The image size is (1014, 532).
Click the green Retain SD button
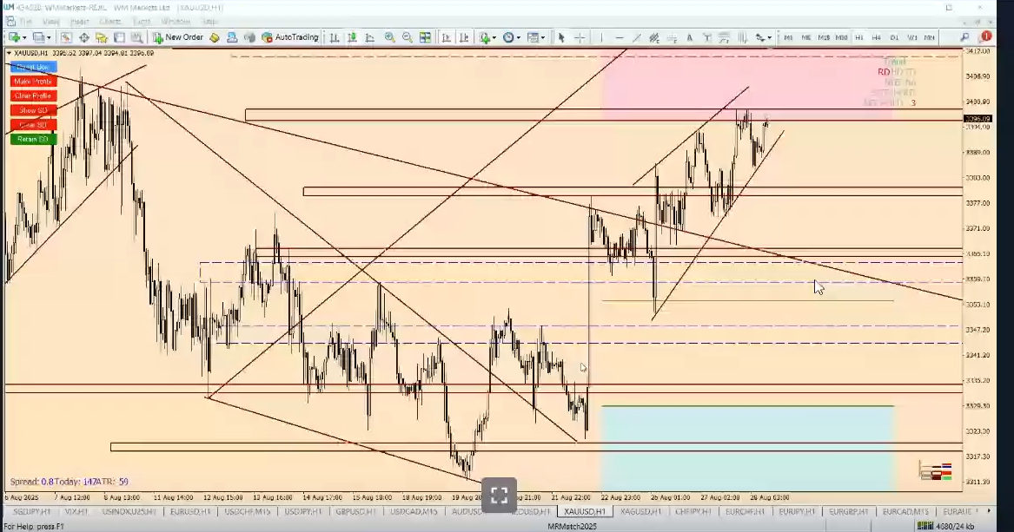33,139
